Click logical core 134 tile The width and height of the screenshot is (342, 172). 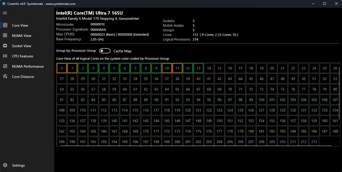tap(335, 110)
